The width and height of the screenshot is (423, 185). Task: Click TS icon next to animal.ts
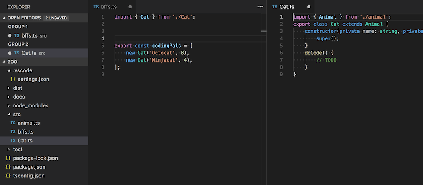point(13,123)
